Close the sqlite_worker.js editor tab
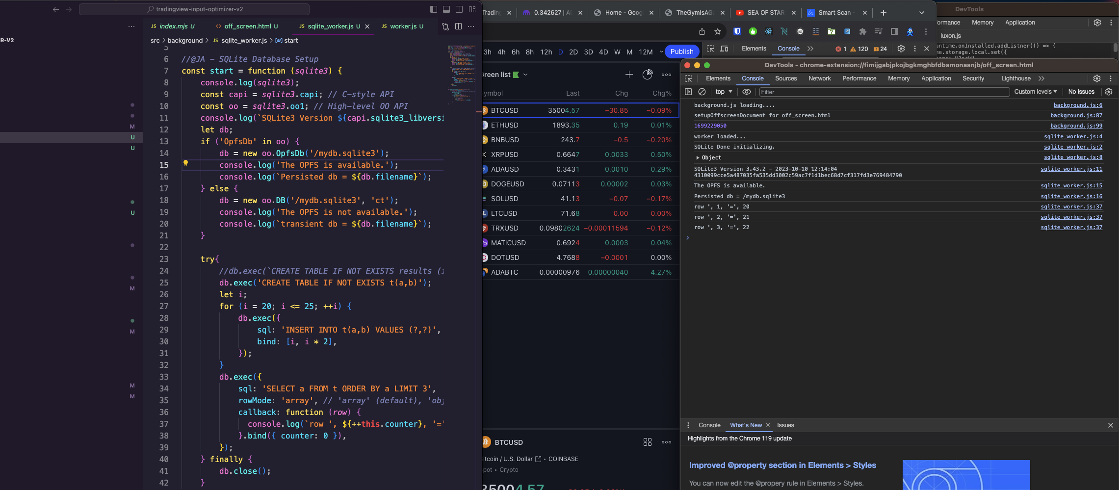 (367, 26)
